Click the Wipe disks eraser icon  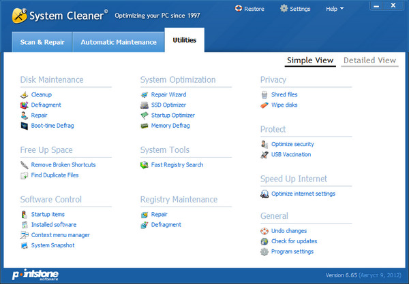point(264,105)
